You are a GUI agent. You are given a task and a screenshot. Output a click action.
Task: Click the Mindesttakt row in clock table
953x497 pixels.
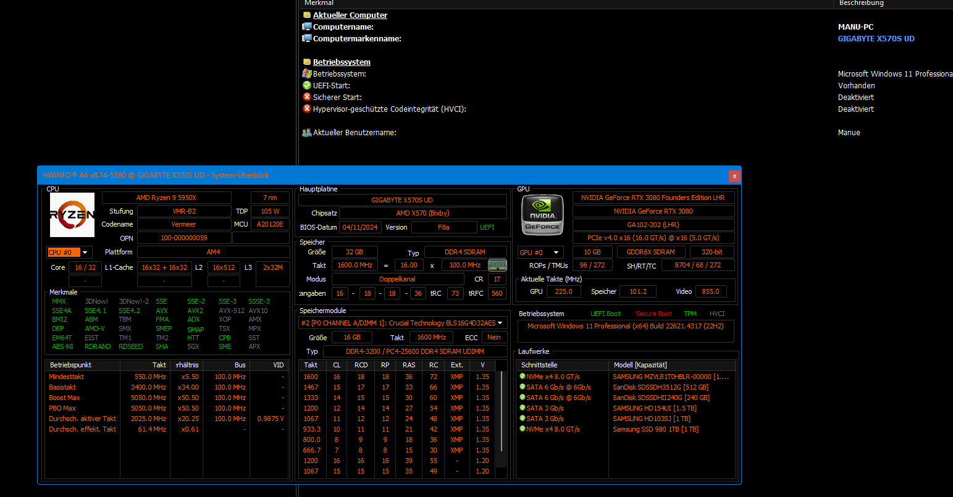pyautogui.click(x=167, y=377)
